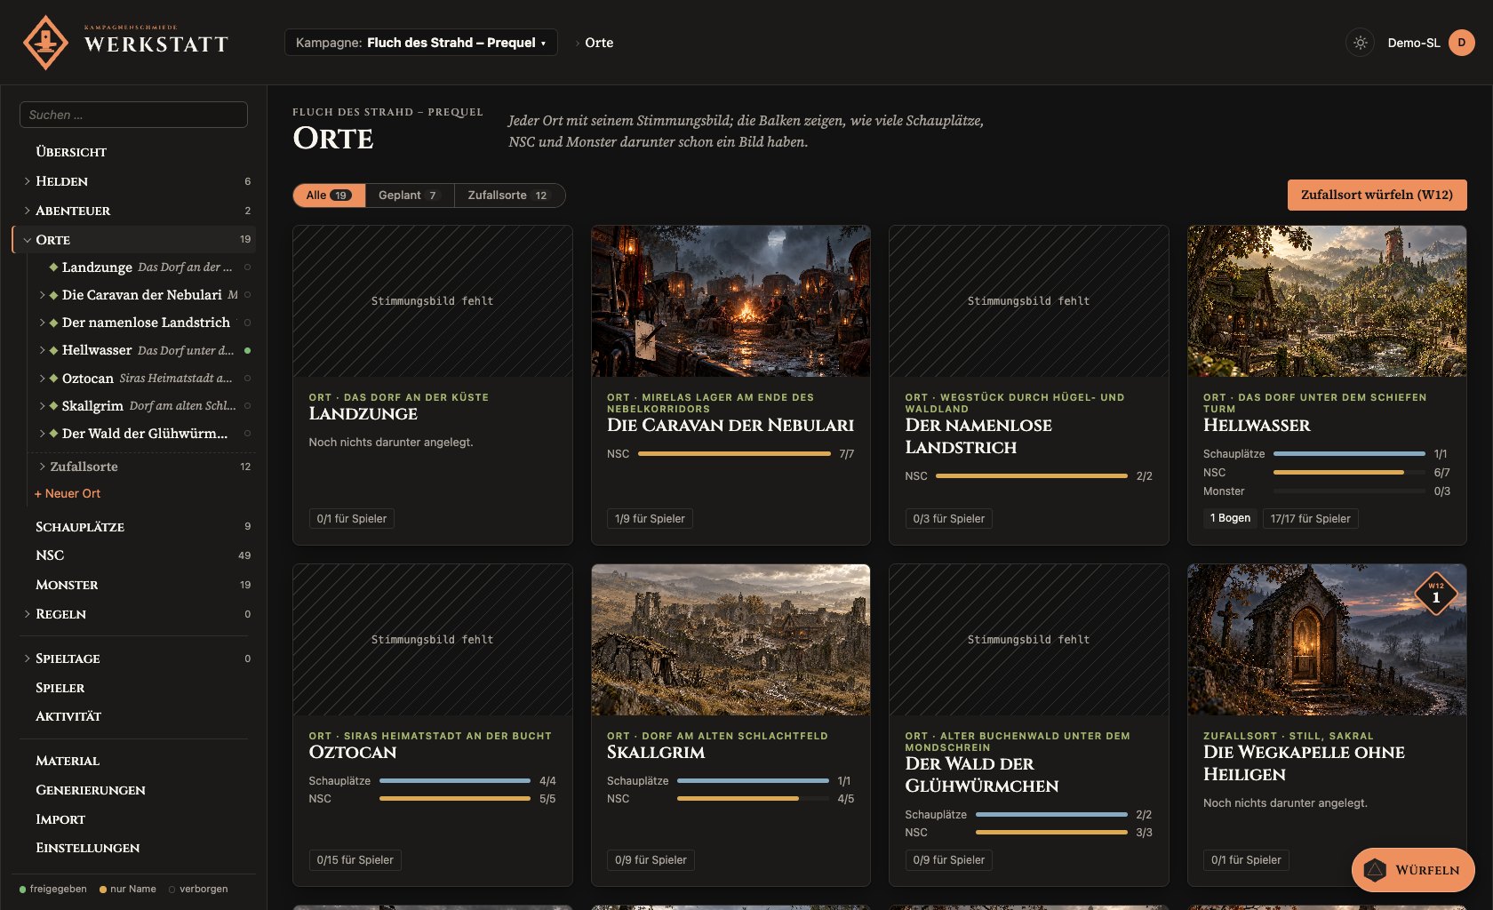This screenshot has height=910, width=1493.
Task: Click the diamond icon beside Skallgrim
Action: 53,406
